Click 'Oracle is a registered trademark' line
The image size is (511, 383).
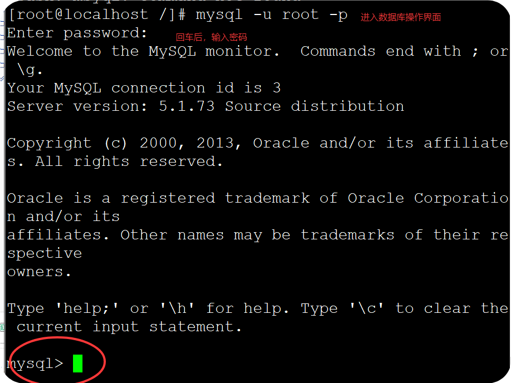258,198
